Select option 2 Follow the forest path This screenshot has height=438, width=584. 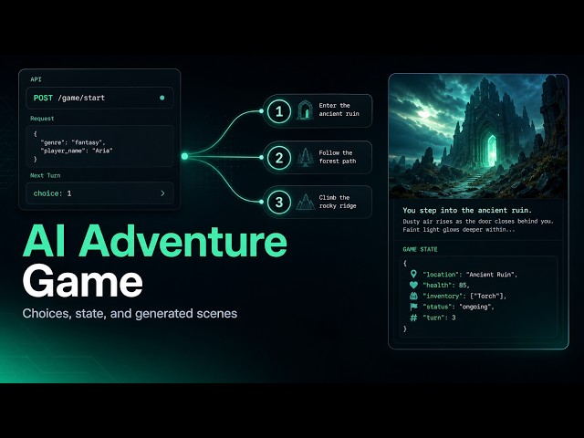pyautogui.click(x=318, y=158)
